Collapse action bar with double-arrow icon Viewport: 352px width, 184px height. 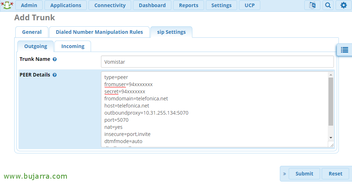click(x=284, y=174)
